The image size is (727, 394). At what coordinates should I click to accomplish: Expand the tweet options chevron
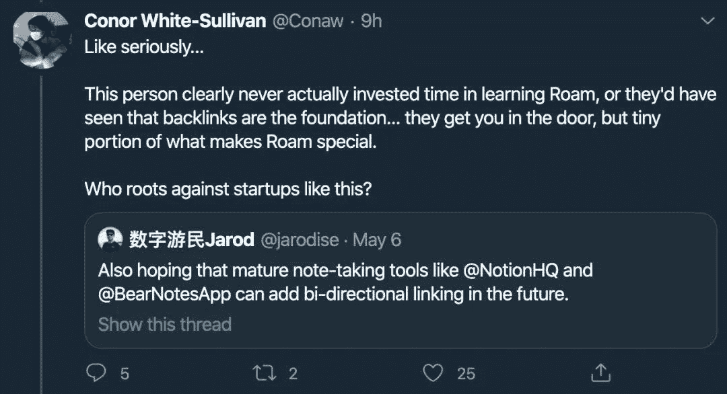(x=707, y=22)
